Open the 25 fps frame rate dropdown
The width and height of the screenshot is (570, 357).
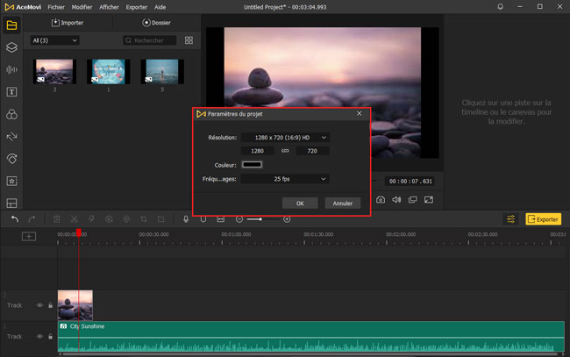(284, 179)
